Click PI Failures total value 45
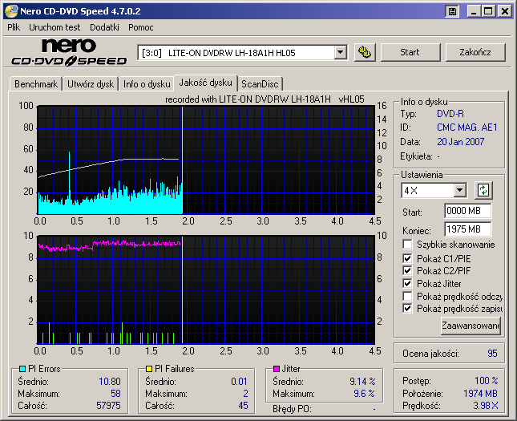The width and height of the screenshot is (517, 421). pos(244,406)
